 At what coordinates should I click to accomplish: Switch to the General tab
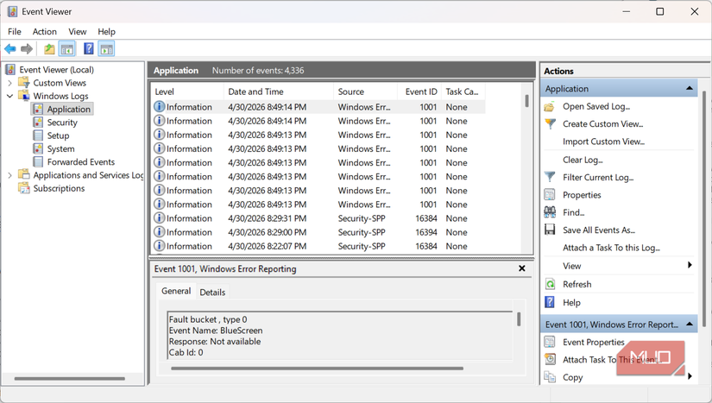click(x=176, y=291)
